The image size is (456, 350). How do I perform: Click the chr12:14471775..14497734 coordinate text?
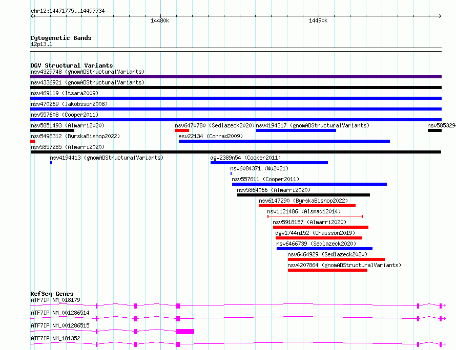68,11
